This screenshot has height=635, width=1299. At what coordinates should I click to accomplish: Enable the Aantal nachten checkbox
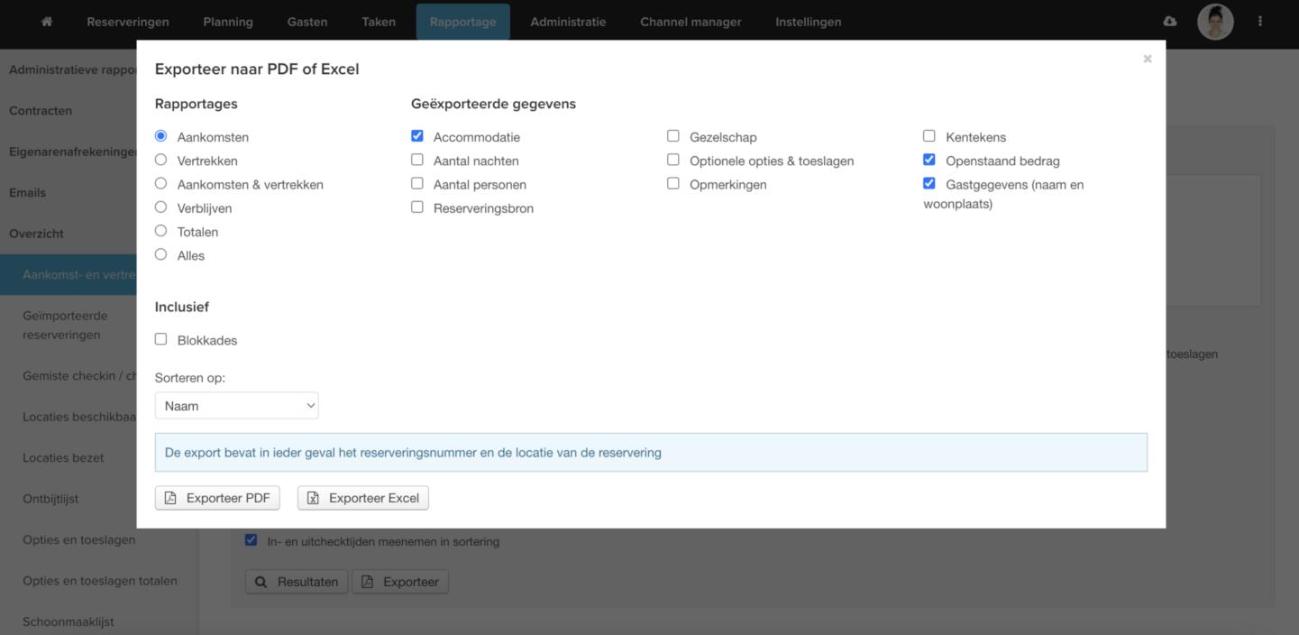[417, 161]
